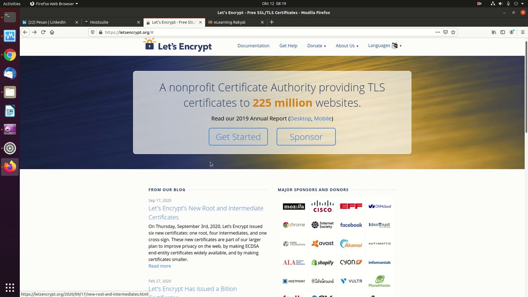Click the Cisco sponsor logo
The height and width of the screenshot is (297, 528).
(323, 206)
